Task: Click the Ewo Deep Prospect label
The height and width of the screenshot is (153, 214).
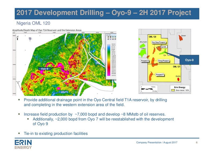Action: [159, 42]
